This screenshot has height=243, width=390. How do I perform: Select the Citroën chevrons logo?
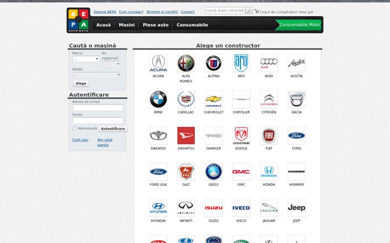click(269, 99)
